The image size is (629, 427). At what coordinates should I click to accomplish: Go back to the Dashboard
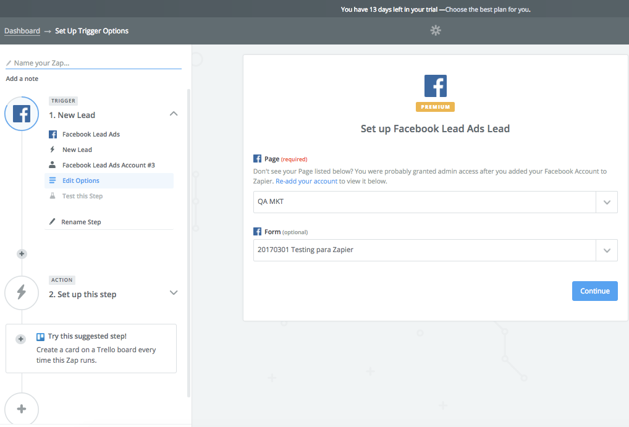point(22,31)
